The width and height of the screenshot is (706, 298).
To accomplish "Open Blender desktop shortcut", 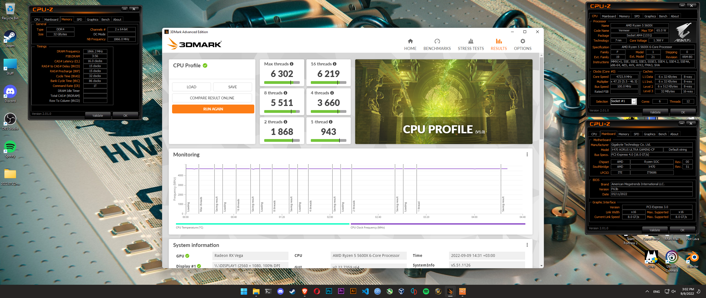I will pos(692,259).
